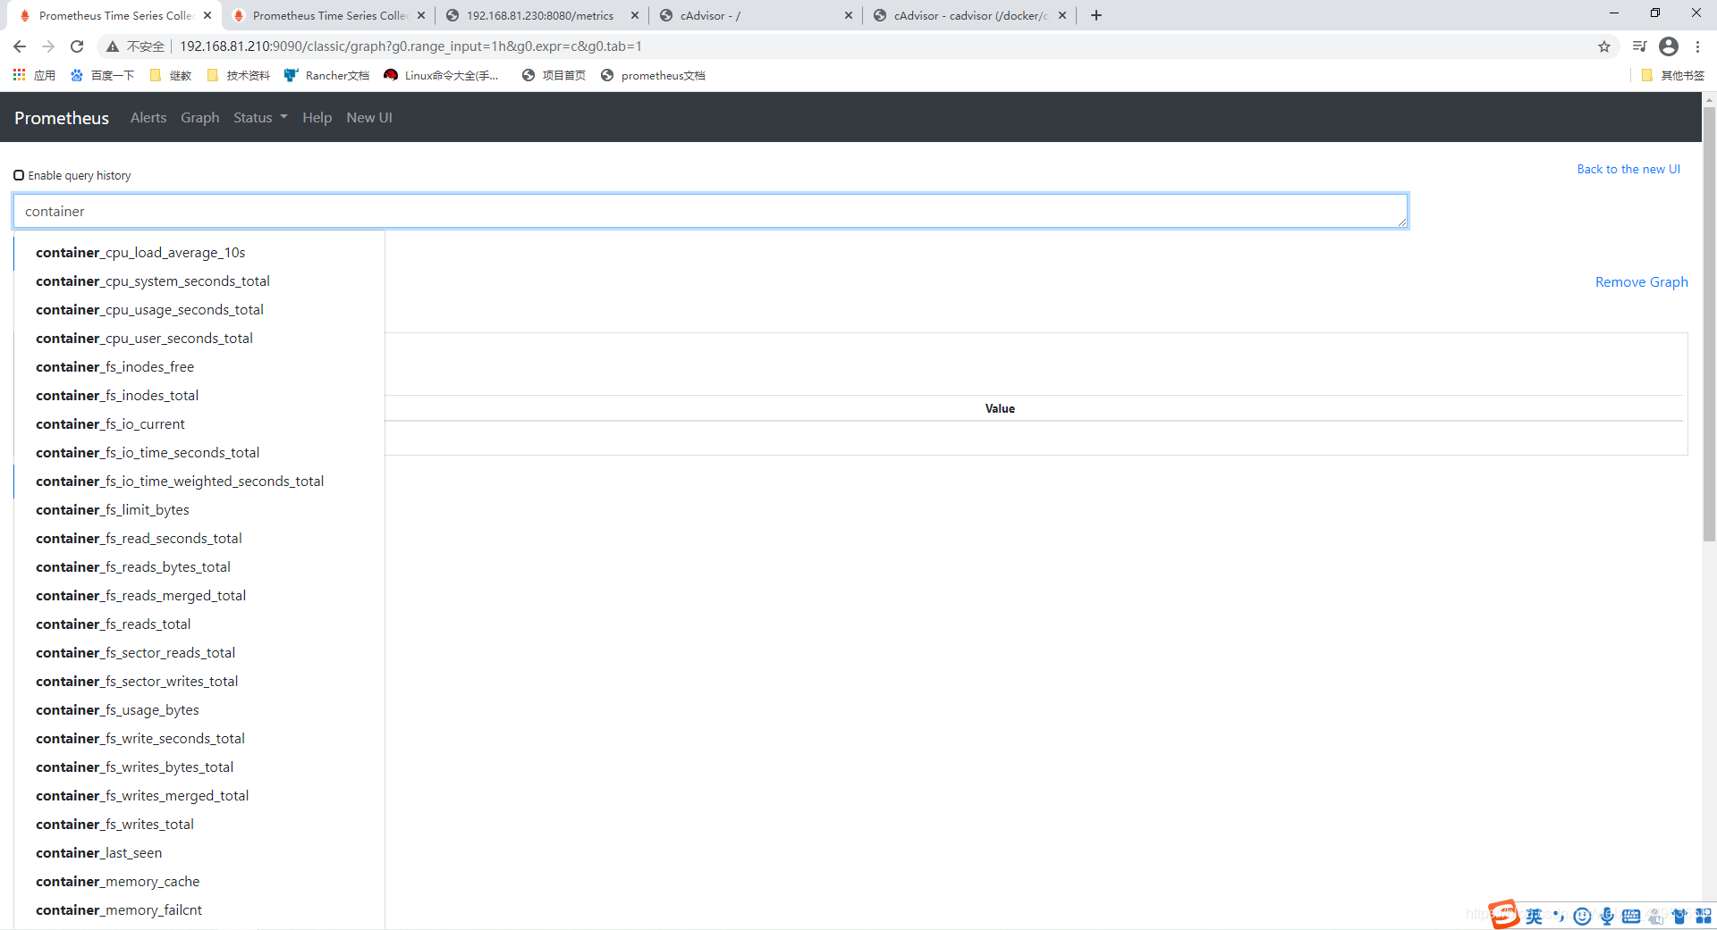Select container_cpu_load_average_10s suggestion
1717x930 pixels.
(x=199, y=252)
